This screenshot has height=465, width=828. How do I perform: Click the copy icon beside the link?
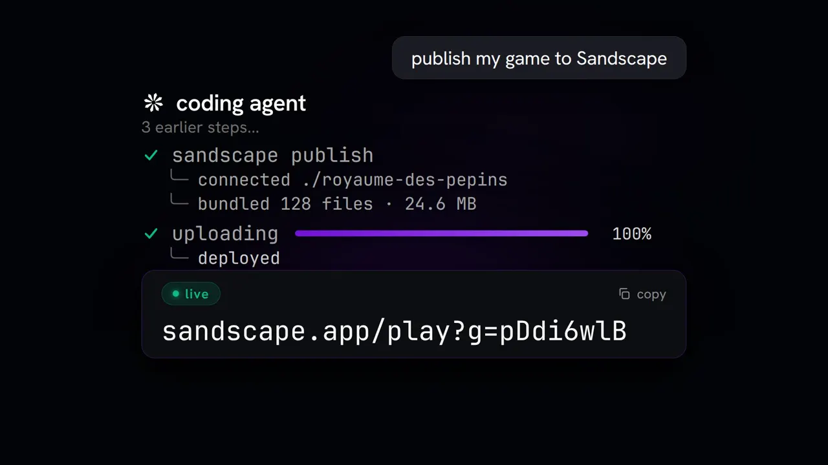click(x=624, y=294)
